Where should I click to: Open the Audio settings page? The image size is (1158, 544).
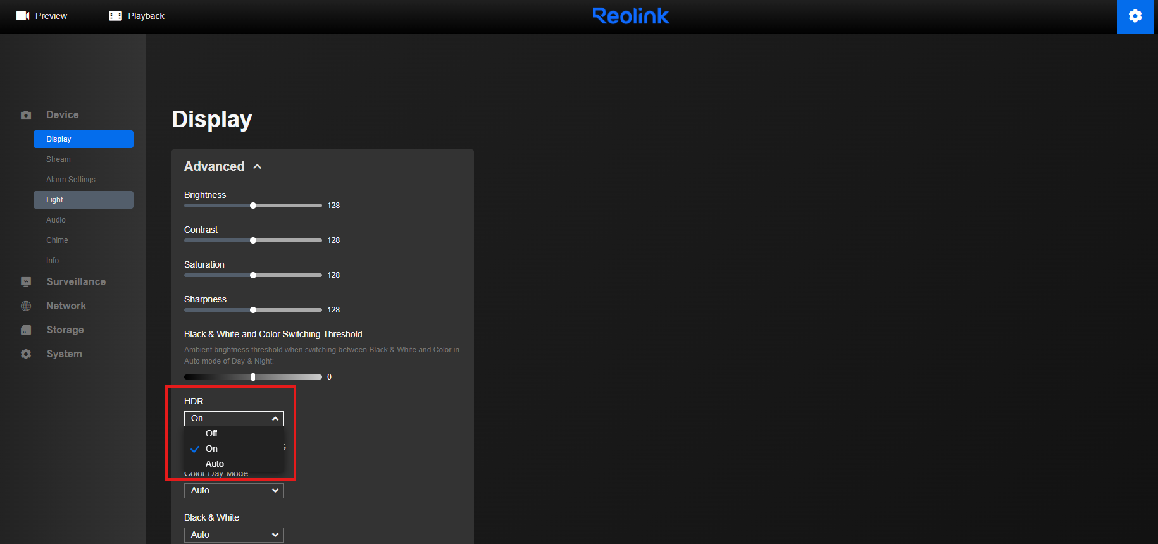coord(56,220)
